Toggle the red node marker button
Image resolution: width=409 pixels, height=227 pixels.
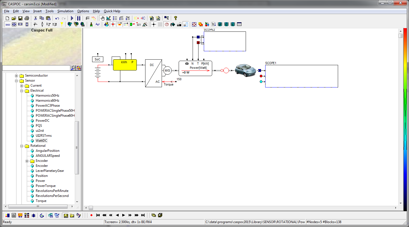click(x=113, y=25)
